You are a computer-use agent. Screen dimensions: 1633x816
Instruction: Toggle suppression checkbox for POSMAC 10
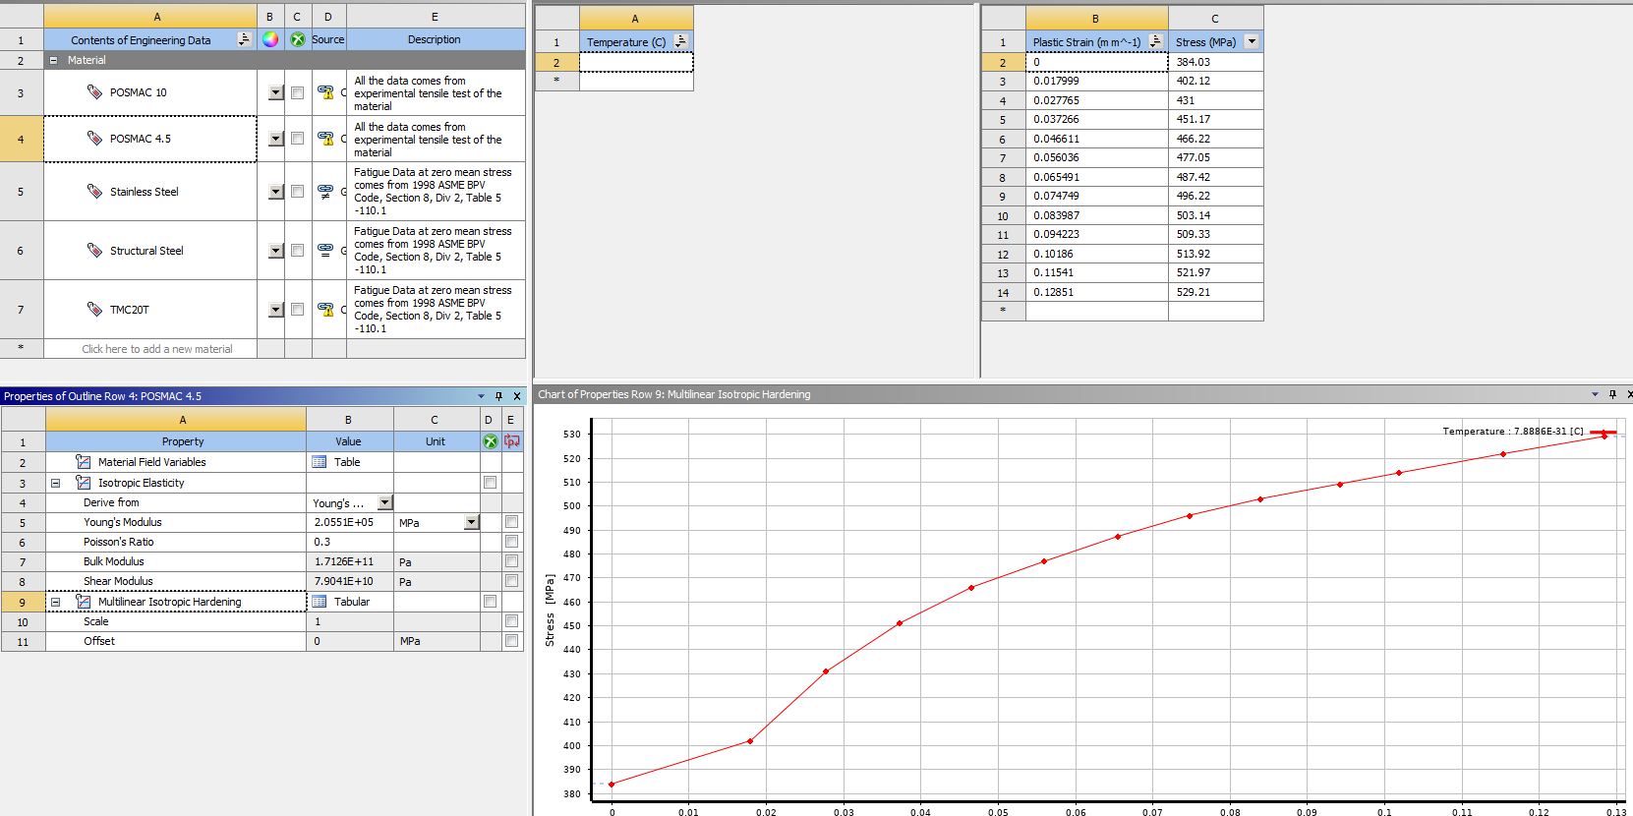tap(297, 92)
